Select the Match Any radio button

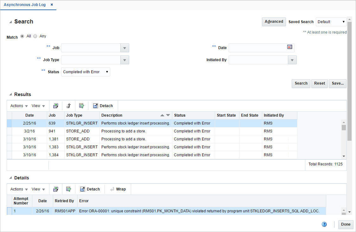[x=35, y=36]
